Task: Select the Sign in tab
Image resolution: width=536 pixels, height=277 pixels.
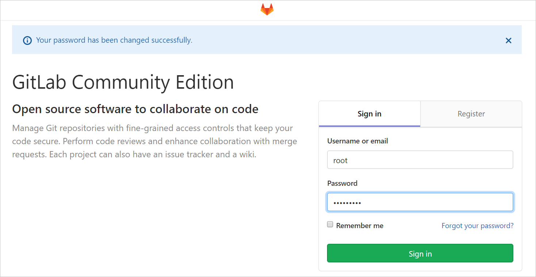Action: (369, 114)
